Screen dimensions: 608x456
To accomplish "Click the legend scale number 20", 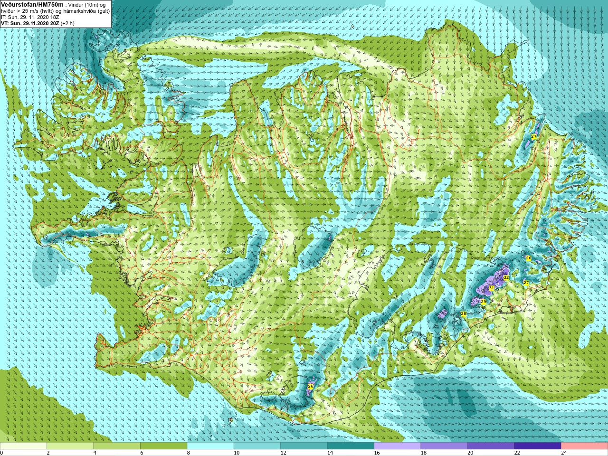I will tap(470, 453).
